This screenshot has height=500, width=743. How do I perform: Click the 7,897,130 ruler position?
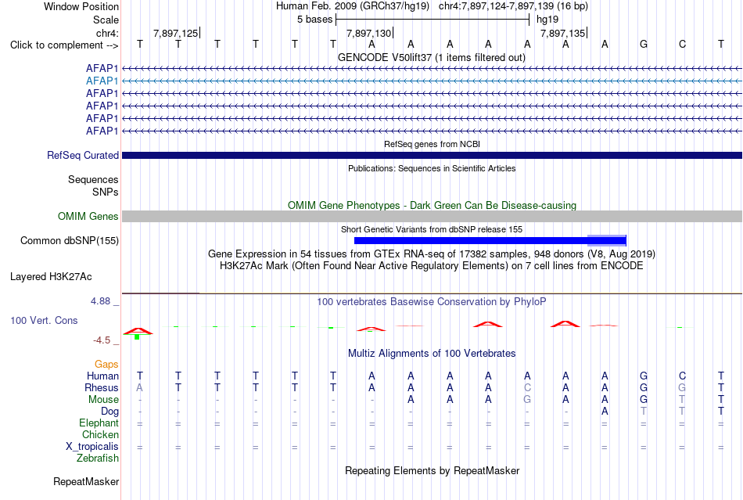click(369, 33)
